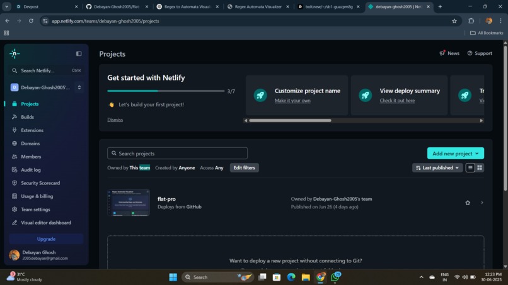Click the onboarding progress bar 3/7
Image resolution: width=508 pixels, height=285 pixels.
coord(166,91)
